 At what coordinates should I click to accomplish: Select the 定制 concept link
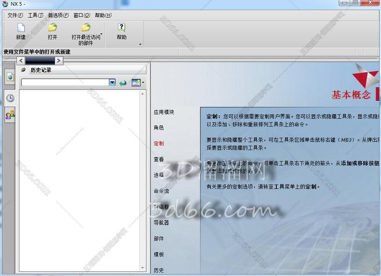click(158, 143)
